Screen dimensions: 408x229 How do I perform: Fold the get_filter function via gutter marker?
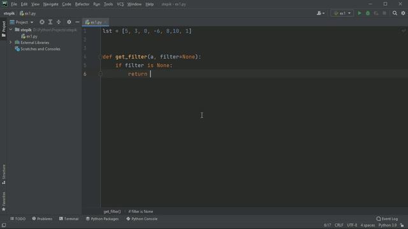pos(100,57)
